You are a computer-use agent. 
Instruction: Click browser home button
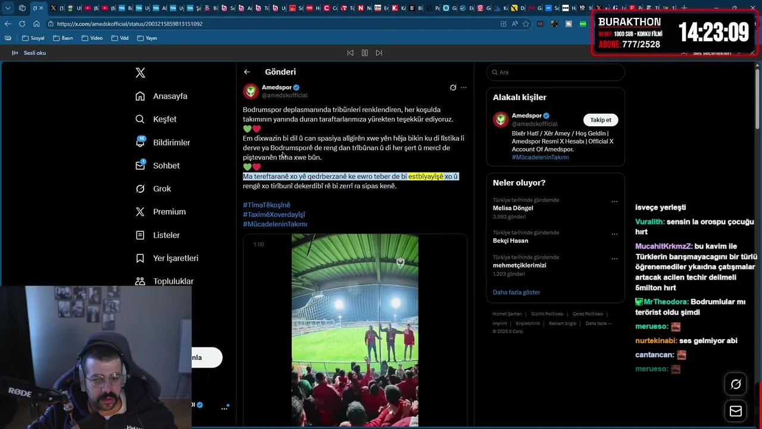coord(36,24)
